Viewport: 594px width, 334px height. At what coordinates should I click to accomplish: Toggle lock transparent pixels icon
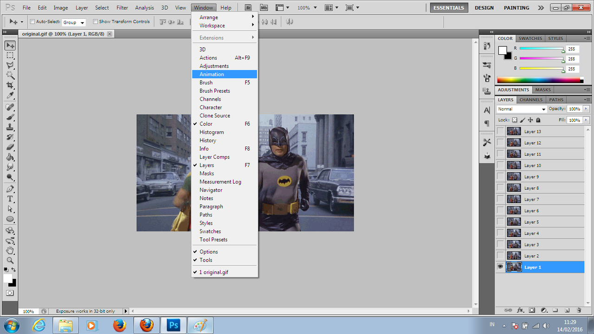(515, 120)
